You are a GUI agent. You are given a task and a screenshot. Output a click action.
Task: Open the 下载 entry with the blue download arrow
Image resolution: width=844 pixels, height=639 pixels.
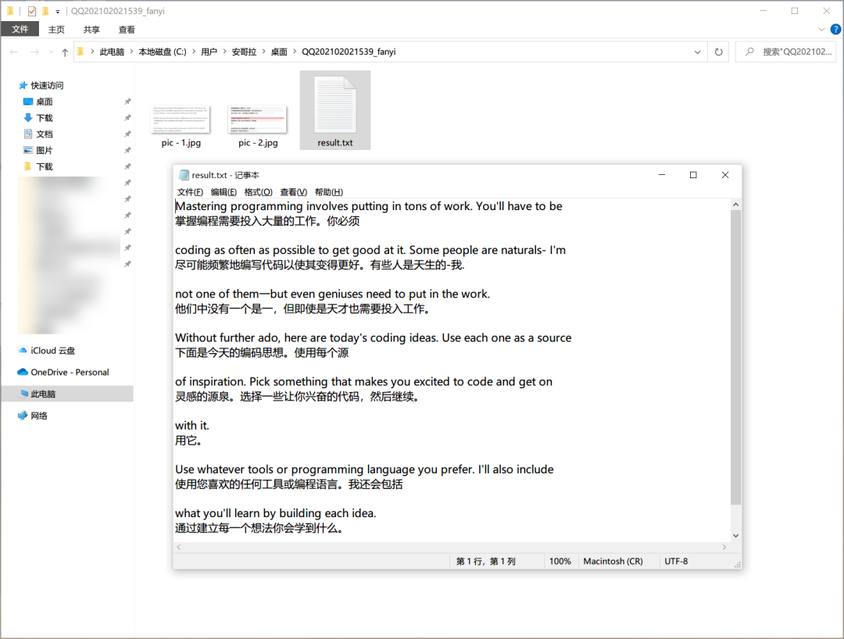[38, 117]
